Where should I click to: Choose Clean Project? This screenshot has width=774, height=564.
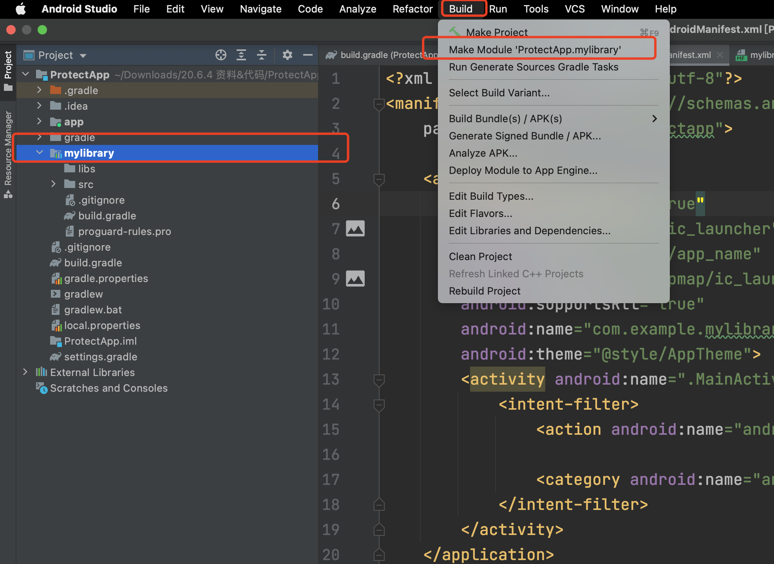[553, 257]
